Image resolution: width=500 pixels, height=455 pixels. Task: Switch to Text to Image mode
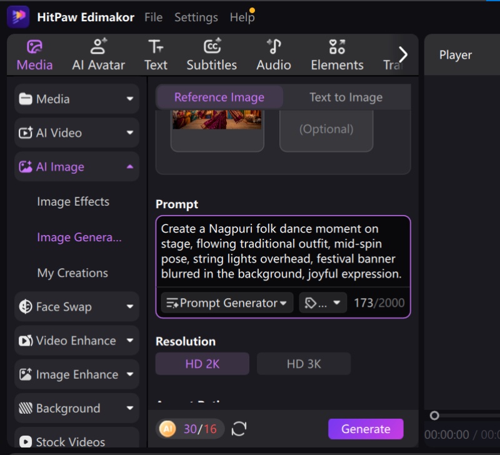point(346,97)
